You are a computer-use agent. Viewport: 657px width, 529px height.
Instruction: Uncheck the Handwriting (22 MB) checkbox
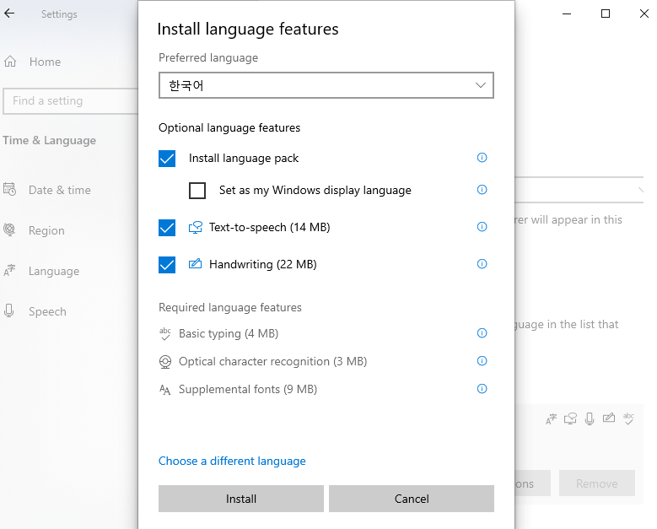pyautogui.click(x=167, y=265)
